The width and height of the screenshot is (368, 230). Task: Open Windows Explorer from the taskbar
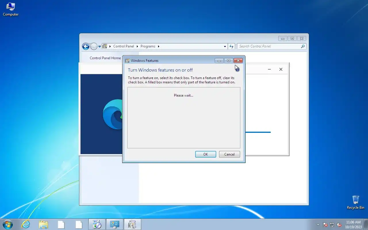coord(43,224)
